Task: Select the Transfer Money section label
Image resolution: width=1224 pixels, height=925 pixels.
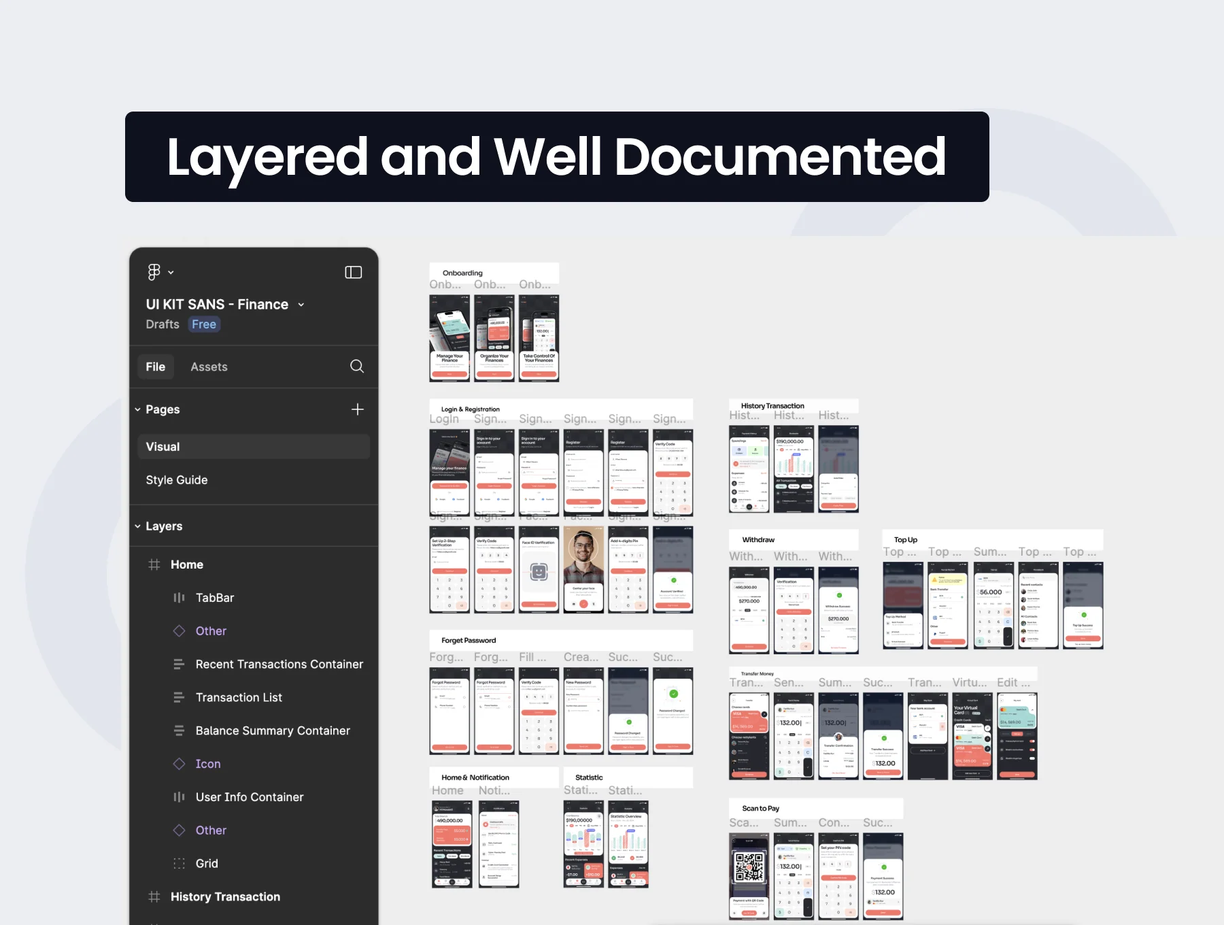Action: [758, 674]
